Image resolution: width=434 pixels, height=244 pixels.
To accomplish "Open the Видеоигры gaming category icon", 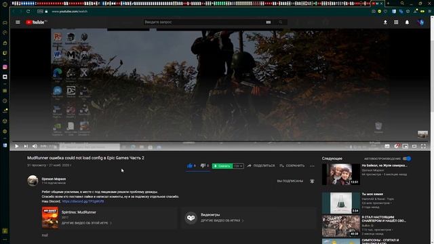I will (x=191, y=218).
